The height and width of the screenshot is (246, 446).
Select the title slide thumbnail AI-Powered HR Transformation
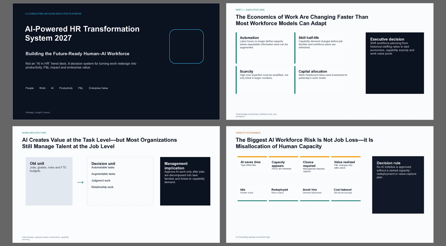coord(116,61)
